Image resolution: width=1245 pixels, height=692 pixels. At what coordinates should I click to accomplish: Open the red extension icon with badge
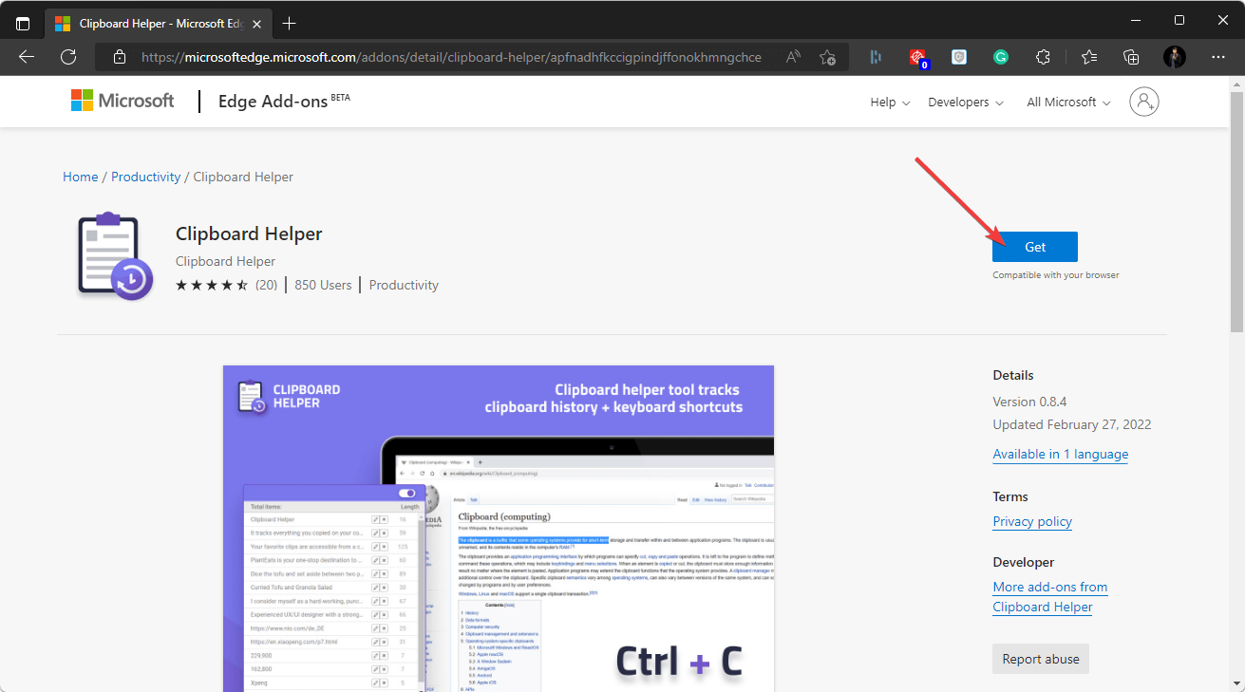tap(917, 57)
